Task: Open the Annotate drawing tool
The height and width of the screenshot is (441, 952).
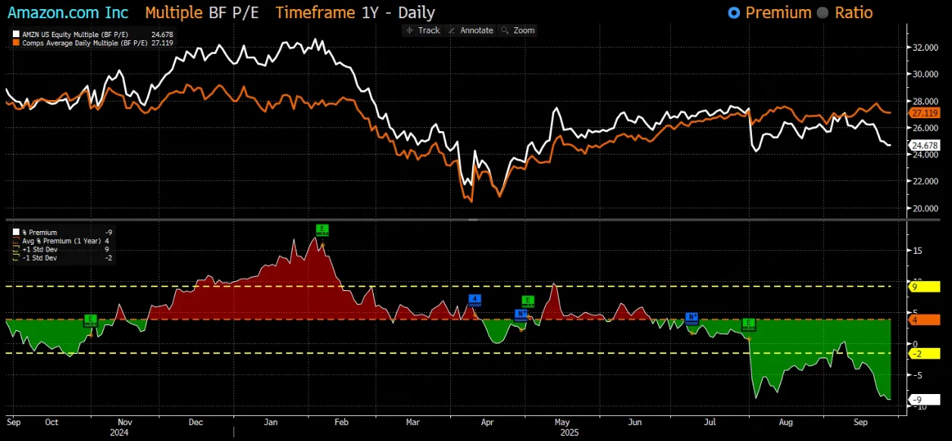Action: pos(471,30)
